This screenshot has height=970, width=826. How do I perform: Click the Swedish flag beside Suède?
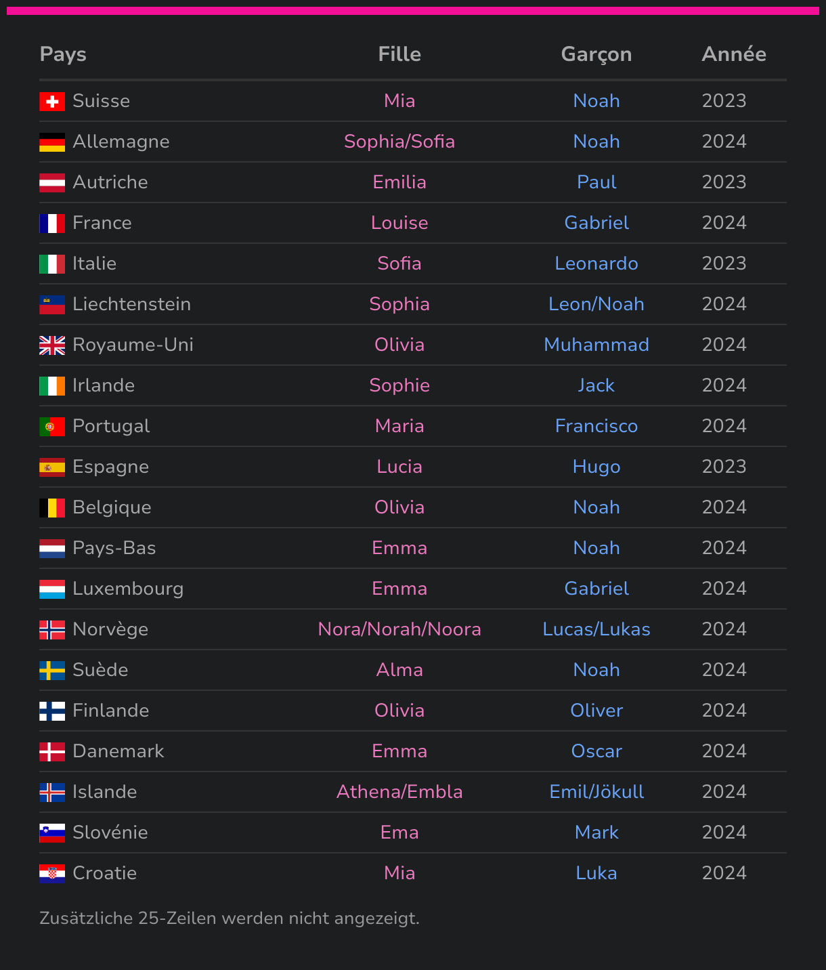(52, 671)
